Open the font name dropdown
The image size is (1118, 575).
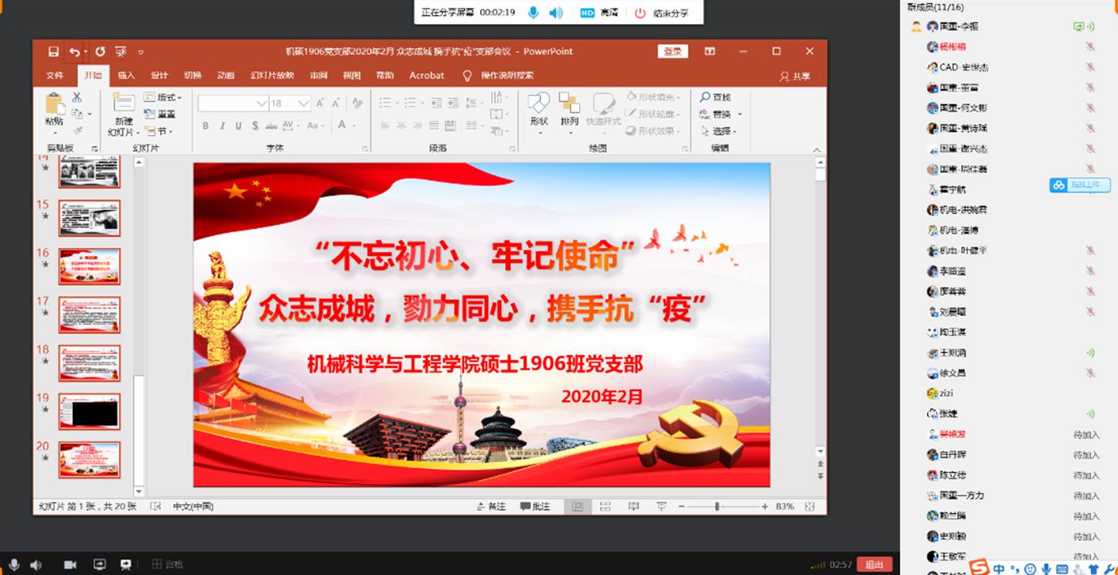261,103
